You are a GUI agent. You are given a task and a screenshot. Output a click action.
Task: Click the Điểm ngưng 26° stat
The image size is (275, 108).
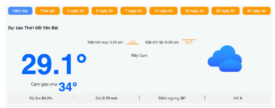tap(172, 98)
